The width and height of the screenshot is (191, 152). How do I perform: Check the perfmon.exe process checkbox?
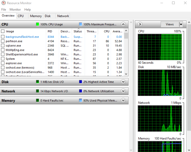3,41
